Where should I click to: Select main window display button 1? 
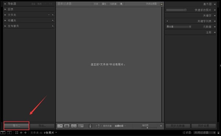(3, 133)
